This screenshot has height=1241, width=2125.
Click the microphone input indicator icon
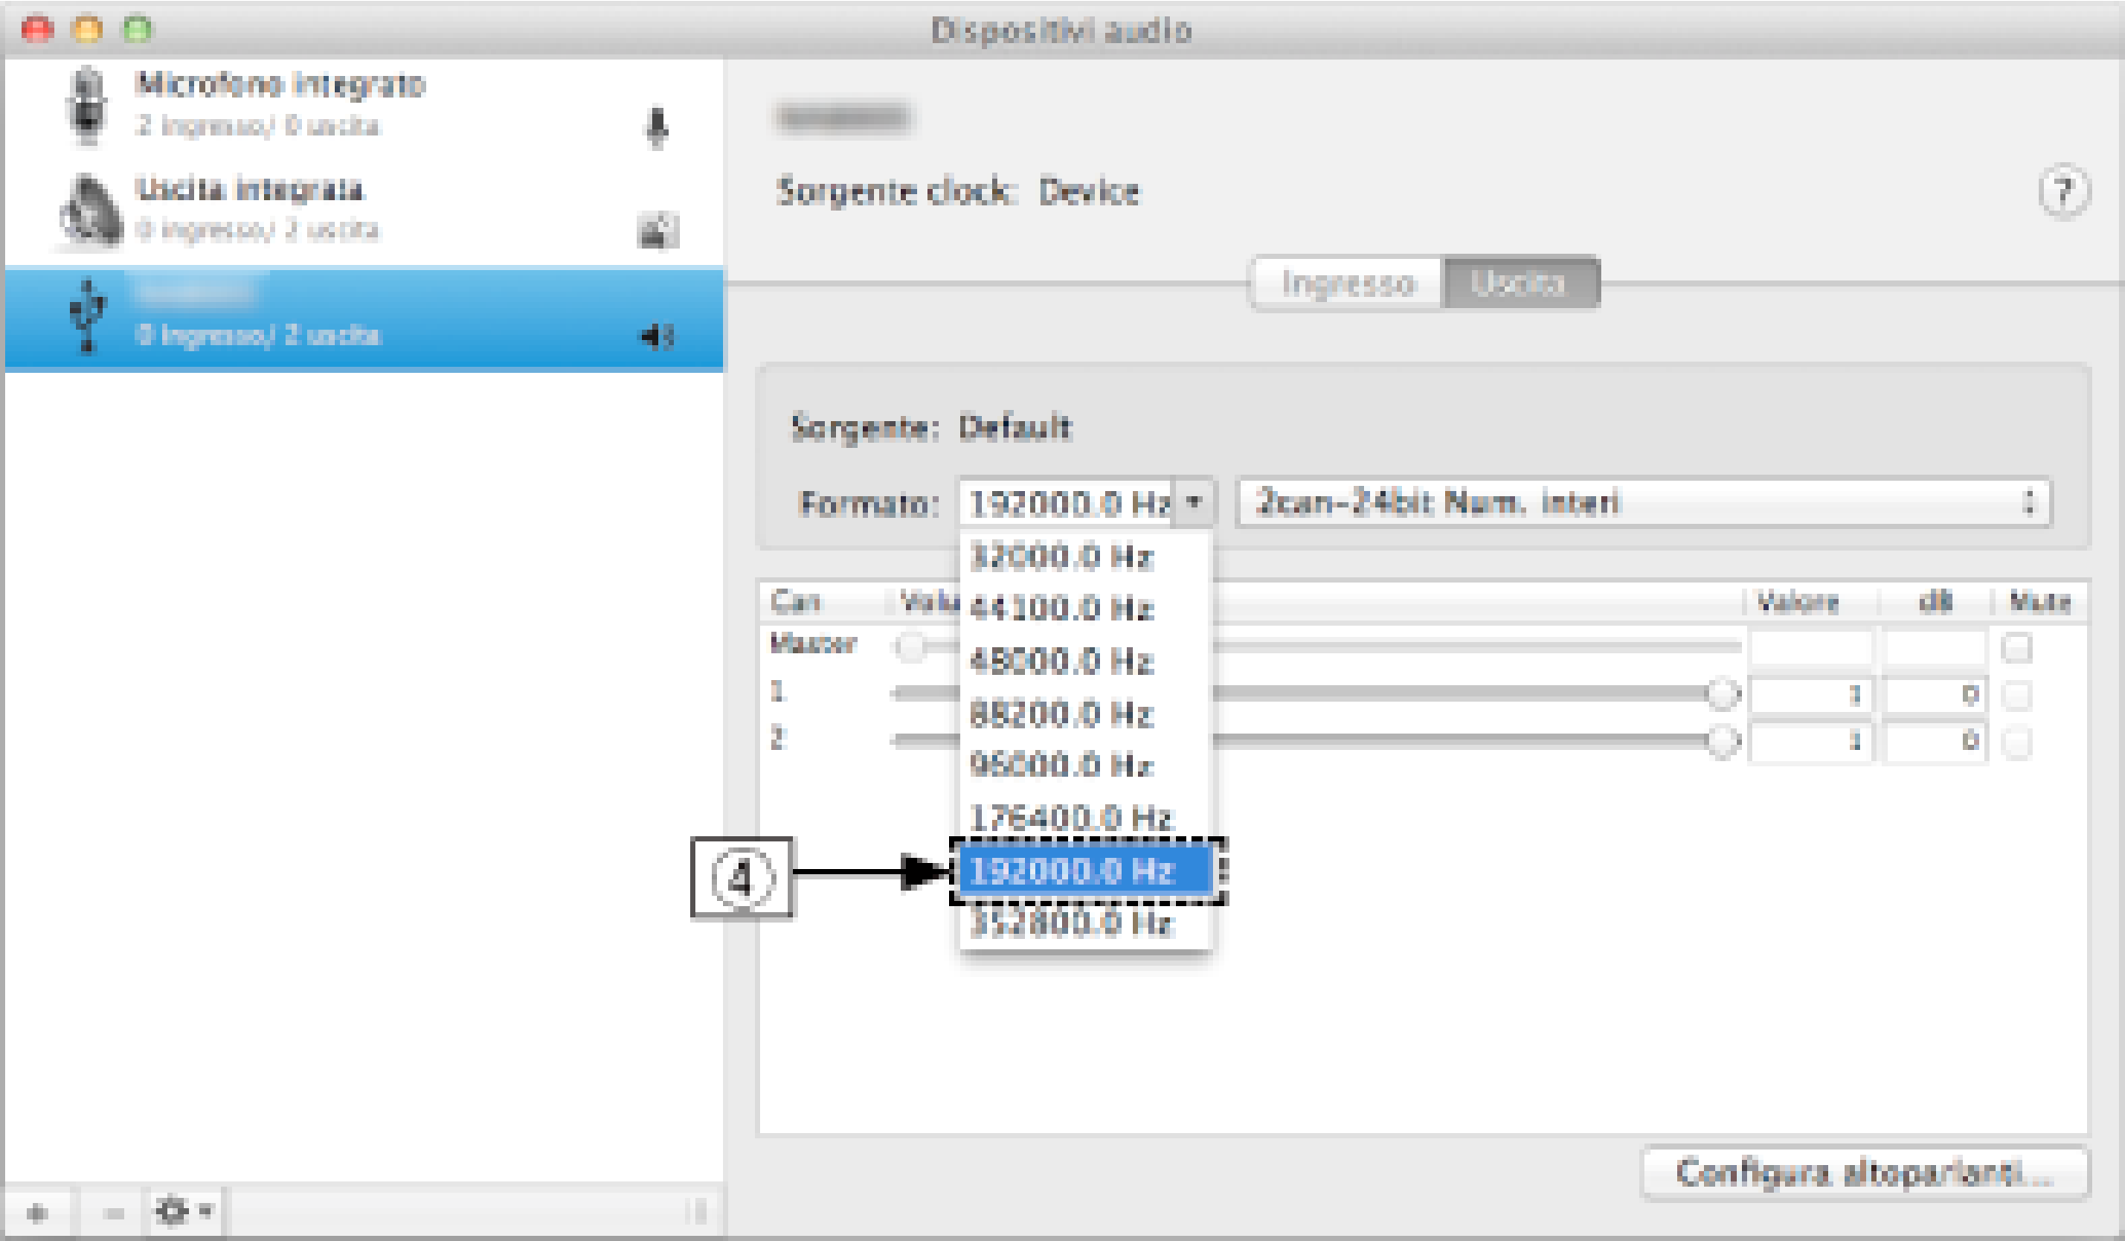point(657,128)
